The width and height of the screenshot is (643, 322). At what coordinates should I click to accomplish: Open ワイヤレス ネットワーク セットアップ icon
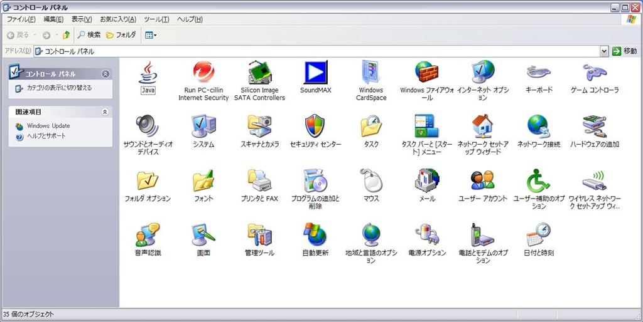pos(595,180)
